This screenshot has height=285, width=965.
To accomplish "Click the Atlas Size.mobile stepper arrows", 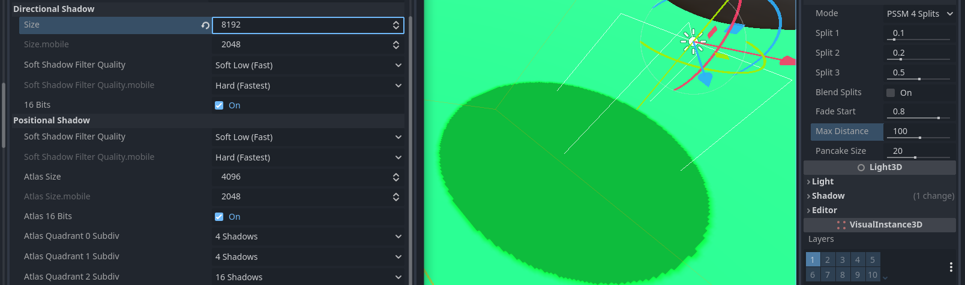I will (x=396, y=197).
